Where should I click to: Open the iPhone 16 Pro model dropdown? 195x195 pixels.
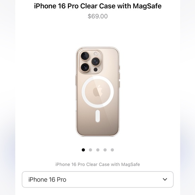pos(97,180)
